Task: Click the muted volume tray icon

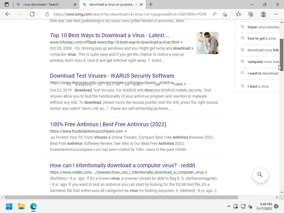Action: 250,206
